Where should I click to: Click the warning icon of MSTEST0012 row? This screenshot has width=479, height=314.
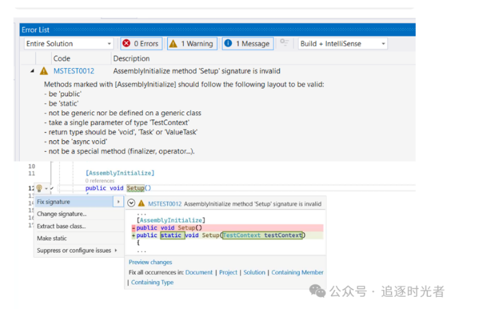tap(44, 71)
